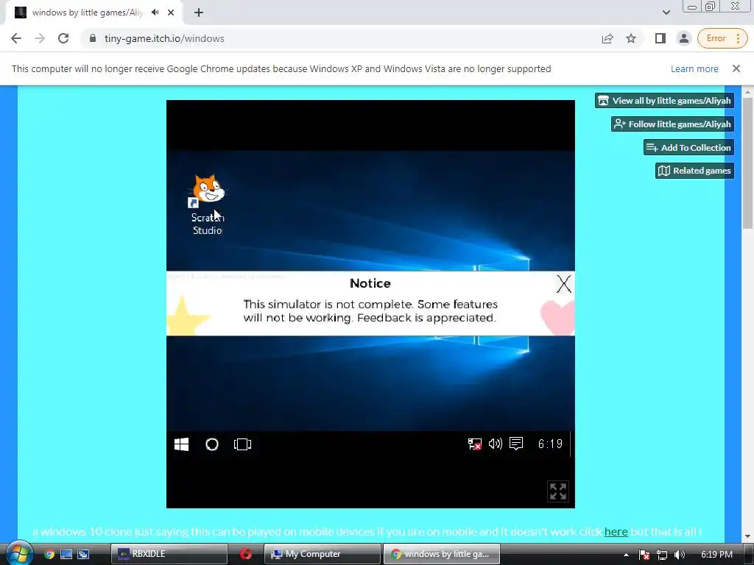Mute the tab via speaker icon

tap(155, 13)
